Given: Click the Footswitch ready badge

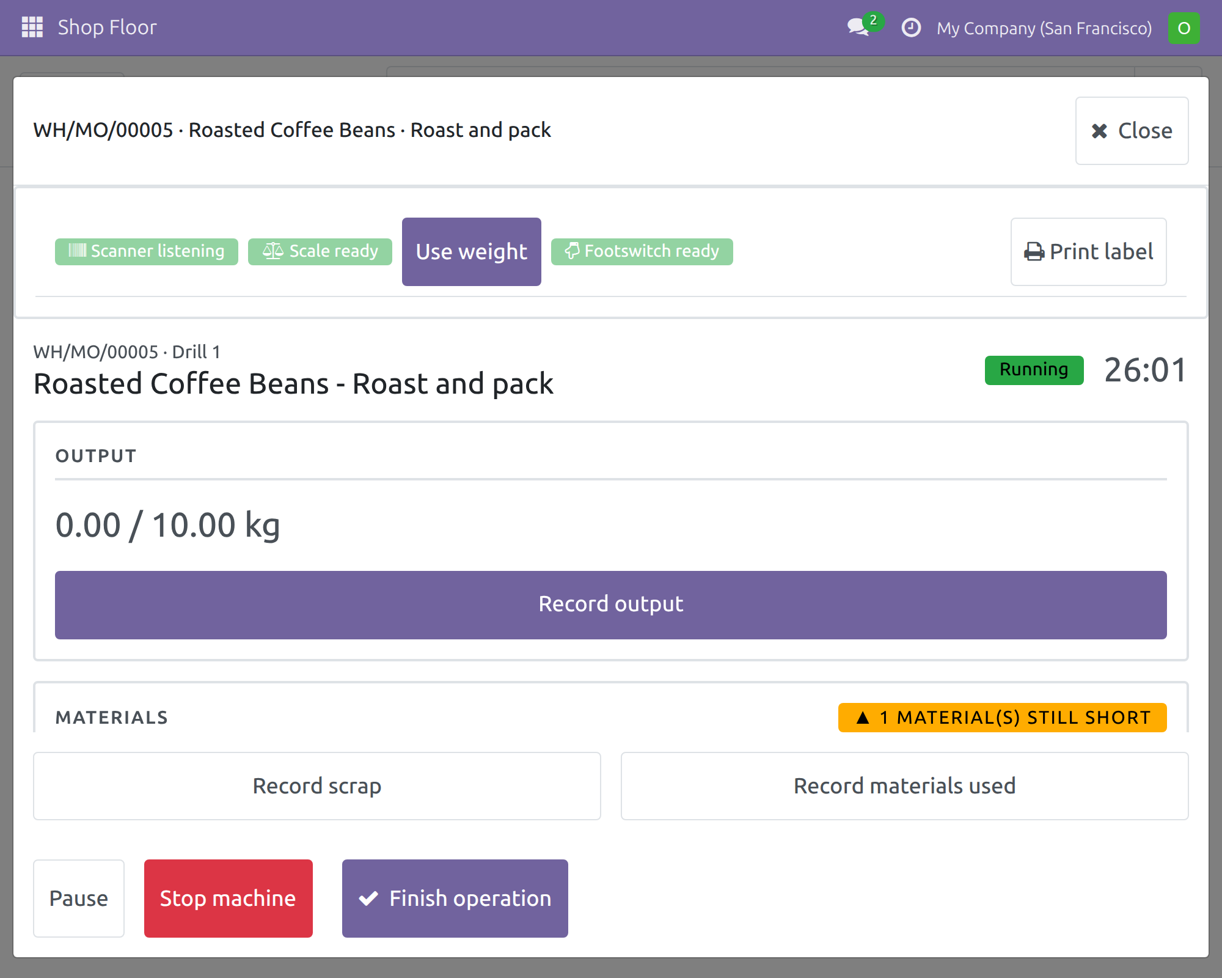Looking at the screenshot, I should click(x=642, y=251).
